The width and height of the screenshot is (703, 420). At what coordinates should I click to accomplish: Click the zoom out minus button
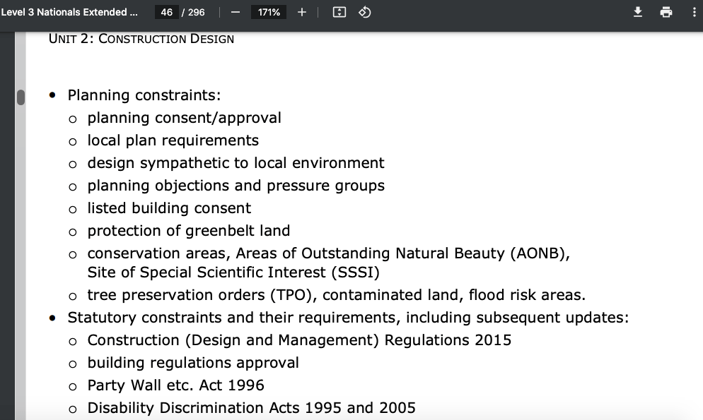pos(235,13)
